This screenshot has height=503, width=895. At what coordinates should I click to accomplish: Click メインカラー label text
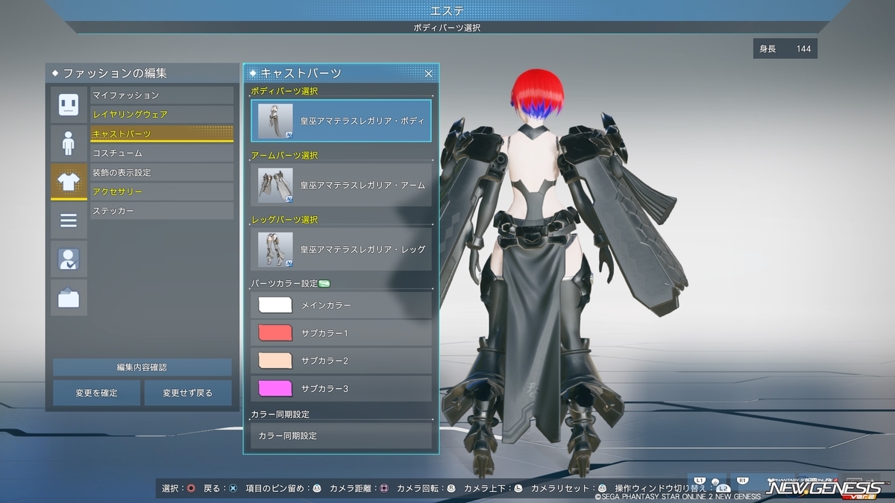click(x=326, y=306)
